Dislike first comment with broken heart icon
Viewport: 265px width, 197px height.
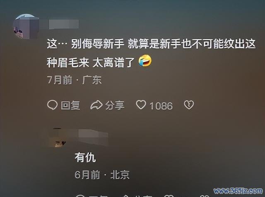(189, 105)
